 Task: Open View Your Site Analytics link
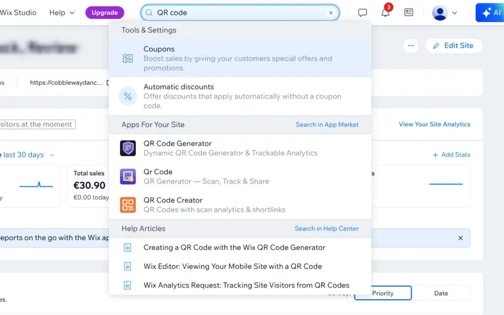434,125
